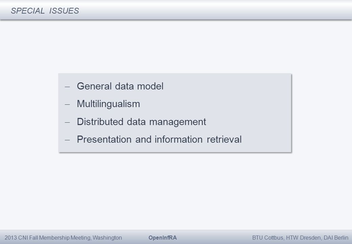The height and width of the screenshot is (244, 352).
Task: Click the word information in the last bullet
Action: tap(179, 140)
